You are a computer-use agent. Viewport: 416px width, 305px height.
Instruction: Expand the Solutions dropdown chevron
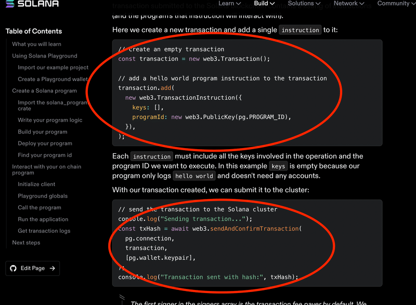click(318, 4)
